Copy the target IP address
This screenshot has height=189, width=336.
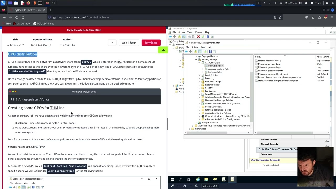tap(50, 45)
